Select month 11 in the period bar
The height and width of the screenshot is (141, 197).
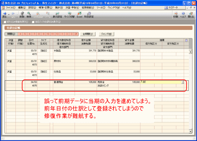pyautogui.click(x=53, y=34)
